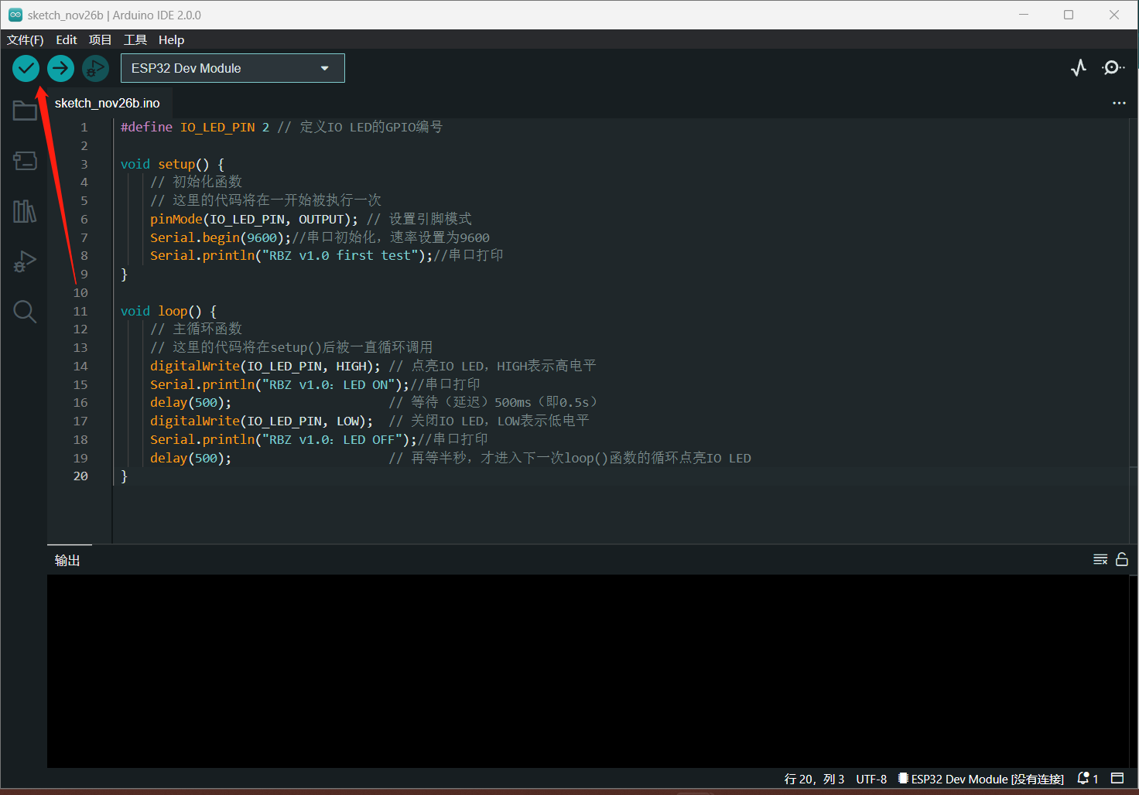
Task: Open the Sketchbook folder panel
Action: pos(25,111)
